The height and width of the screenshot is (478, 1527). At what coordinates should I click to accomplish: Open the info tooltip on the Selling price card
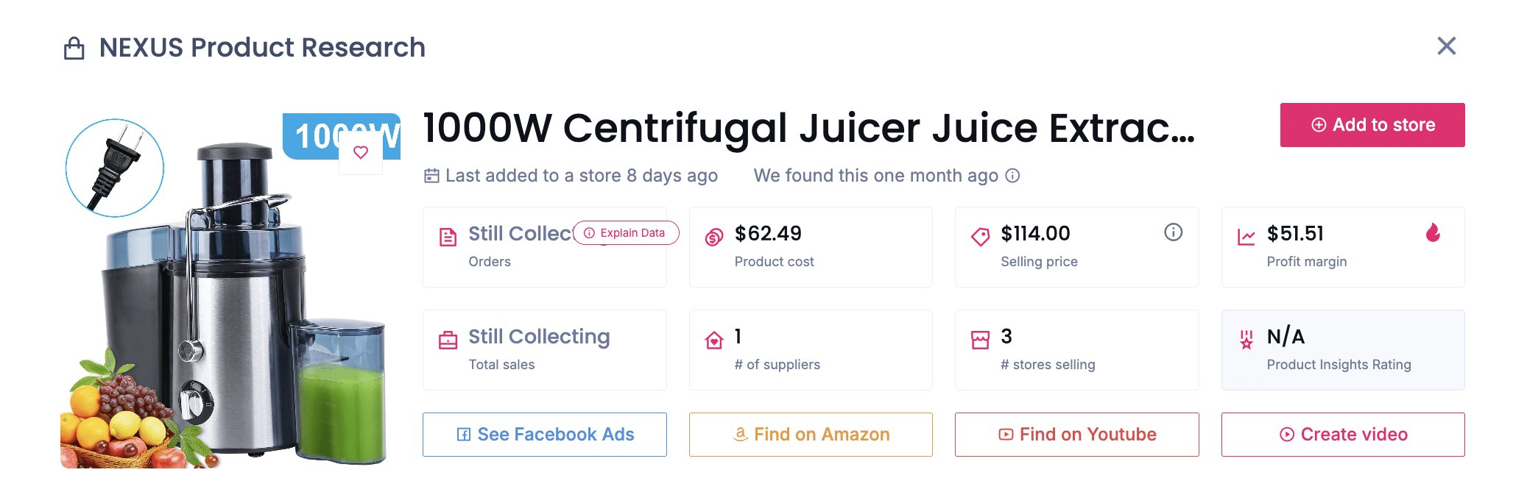[1173, 232]
